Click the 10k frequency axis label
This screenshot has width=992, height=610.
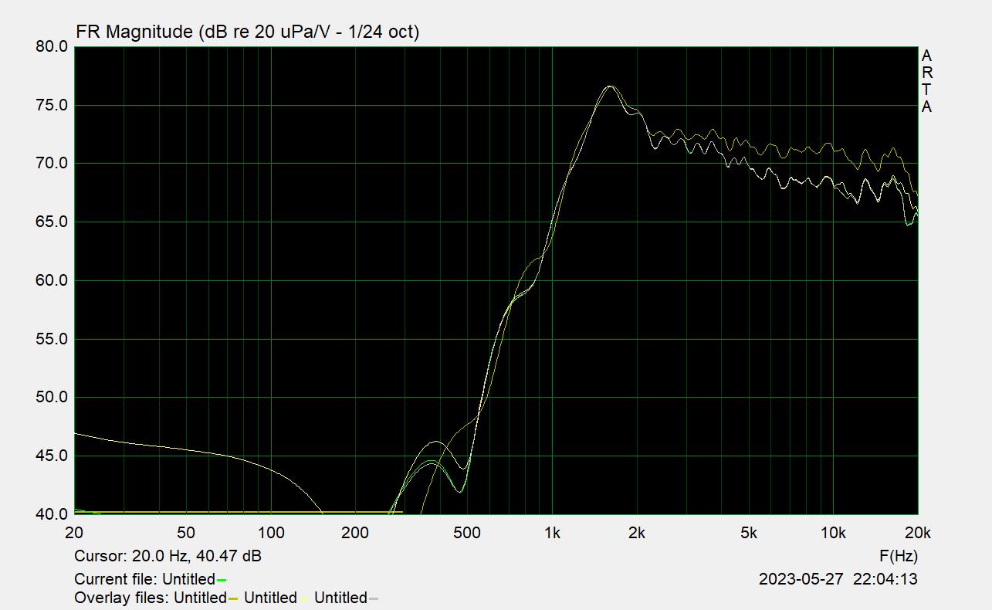pyautogui.click(x=833, y=533)
